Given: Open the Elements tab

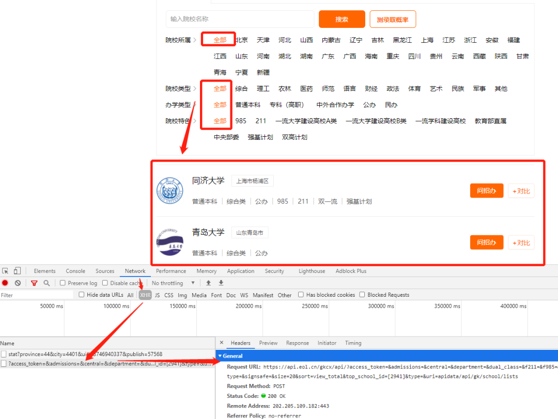Looking at the screenshot, I should 44,271.
